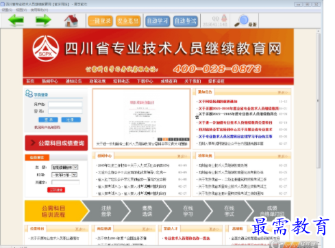Click the 在线考试 step arrow
This screenshot has height=248, width=335.
click(229, 211)
